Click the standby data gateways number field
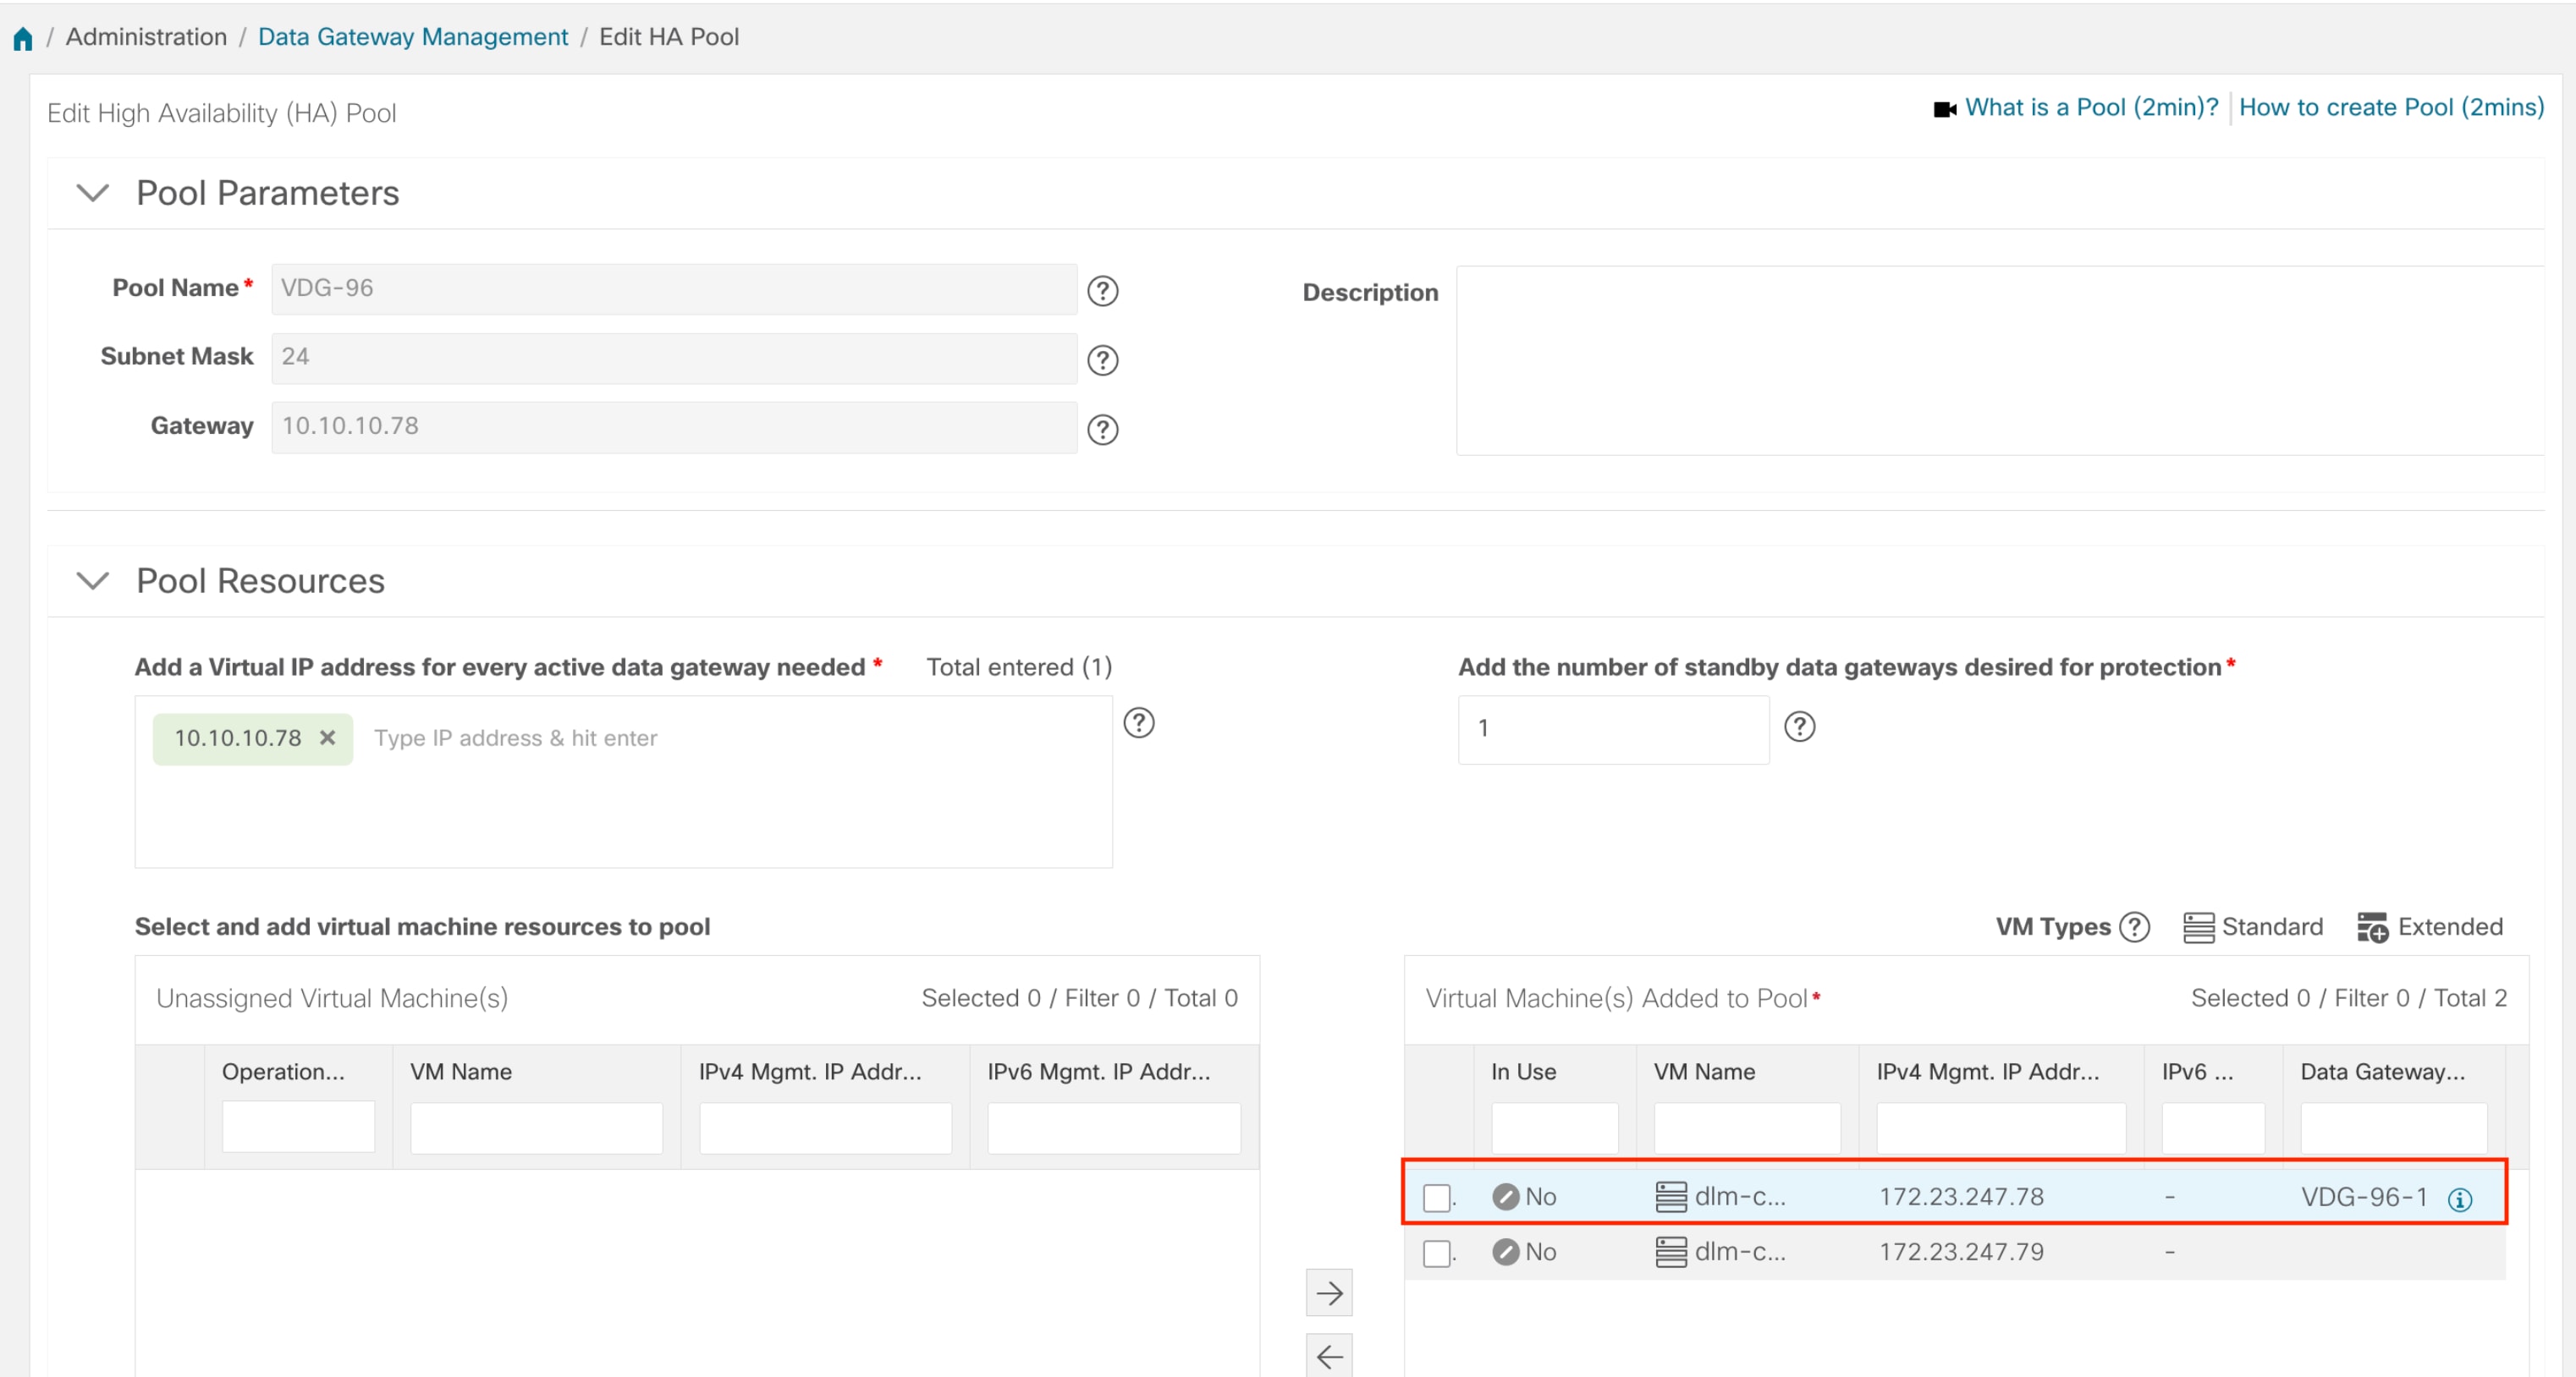 (x=1612, y=728)
